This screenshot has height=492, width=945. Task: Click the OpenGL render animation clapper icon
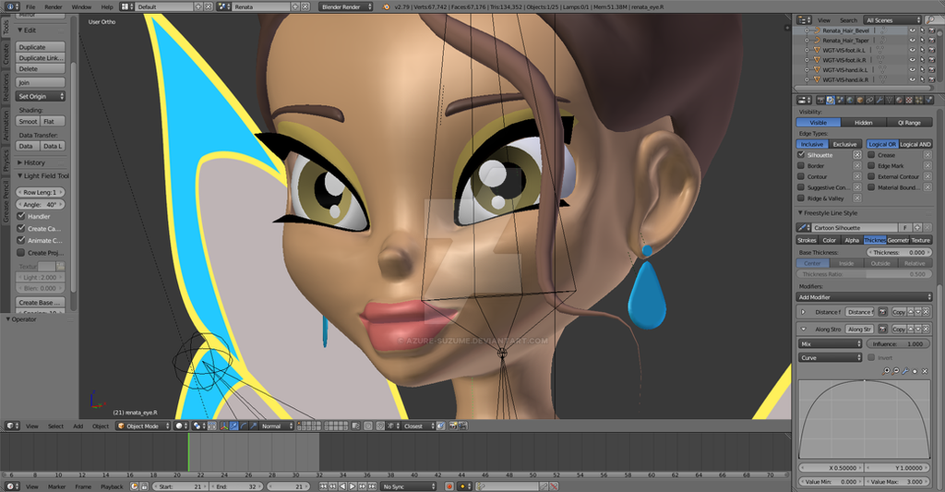tap(462, 426)
